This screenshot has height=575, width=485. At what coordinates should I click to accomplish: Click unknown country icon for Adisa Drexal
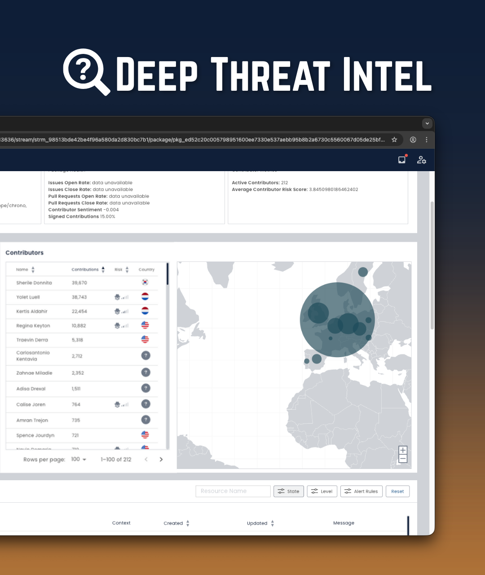point(145,388)
